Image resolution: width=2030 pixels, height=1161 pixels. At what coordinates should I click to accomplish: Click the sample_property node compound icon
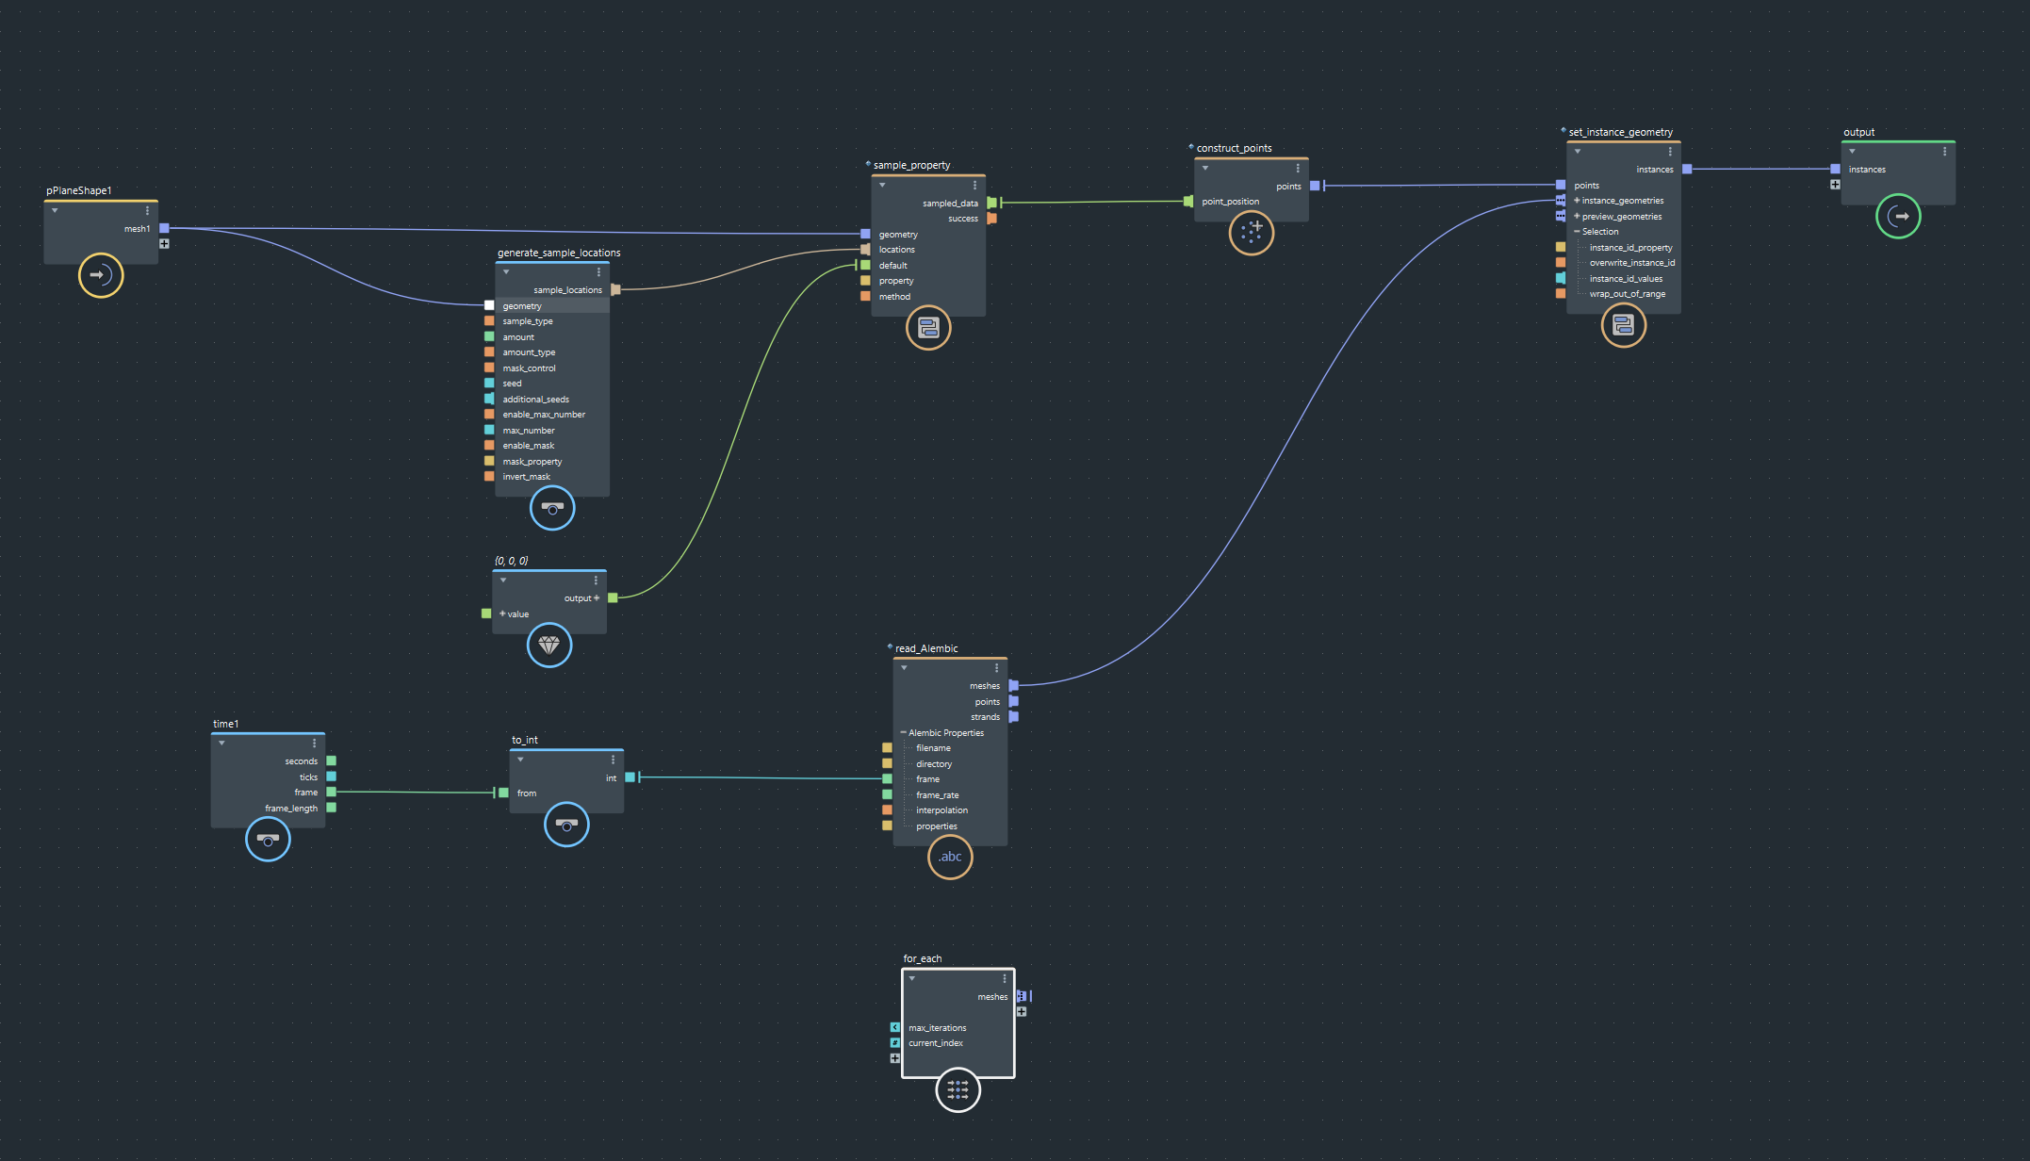pyautogui.click(x=928, y=328)
